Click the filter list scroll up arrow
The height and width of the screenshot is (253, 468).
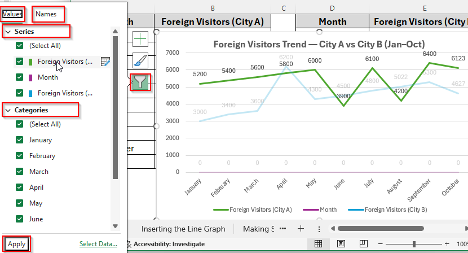(115, 32)
